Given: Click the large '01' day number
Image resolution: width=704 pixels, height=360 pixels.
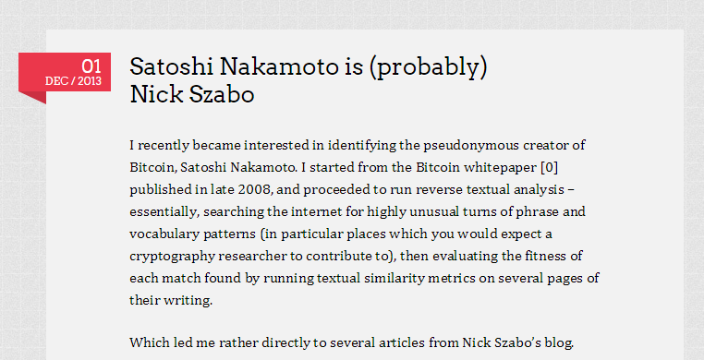Looking at the screenshot, I should tap(91, 66).
